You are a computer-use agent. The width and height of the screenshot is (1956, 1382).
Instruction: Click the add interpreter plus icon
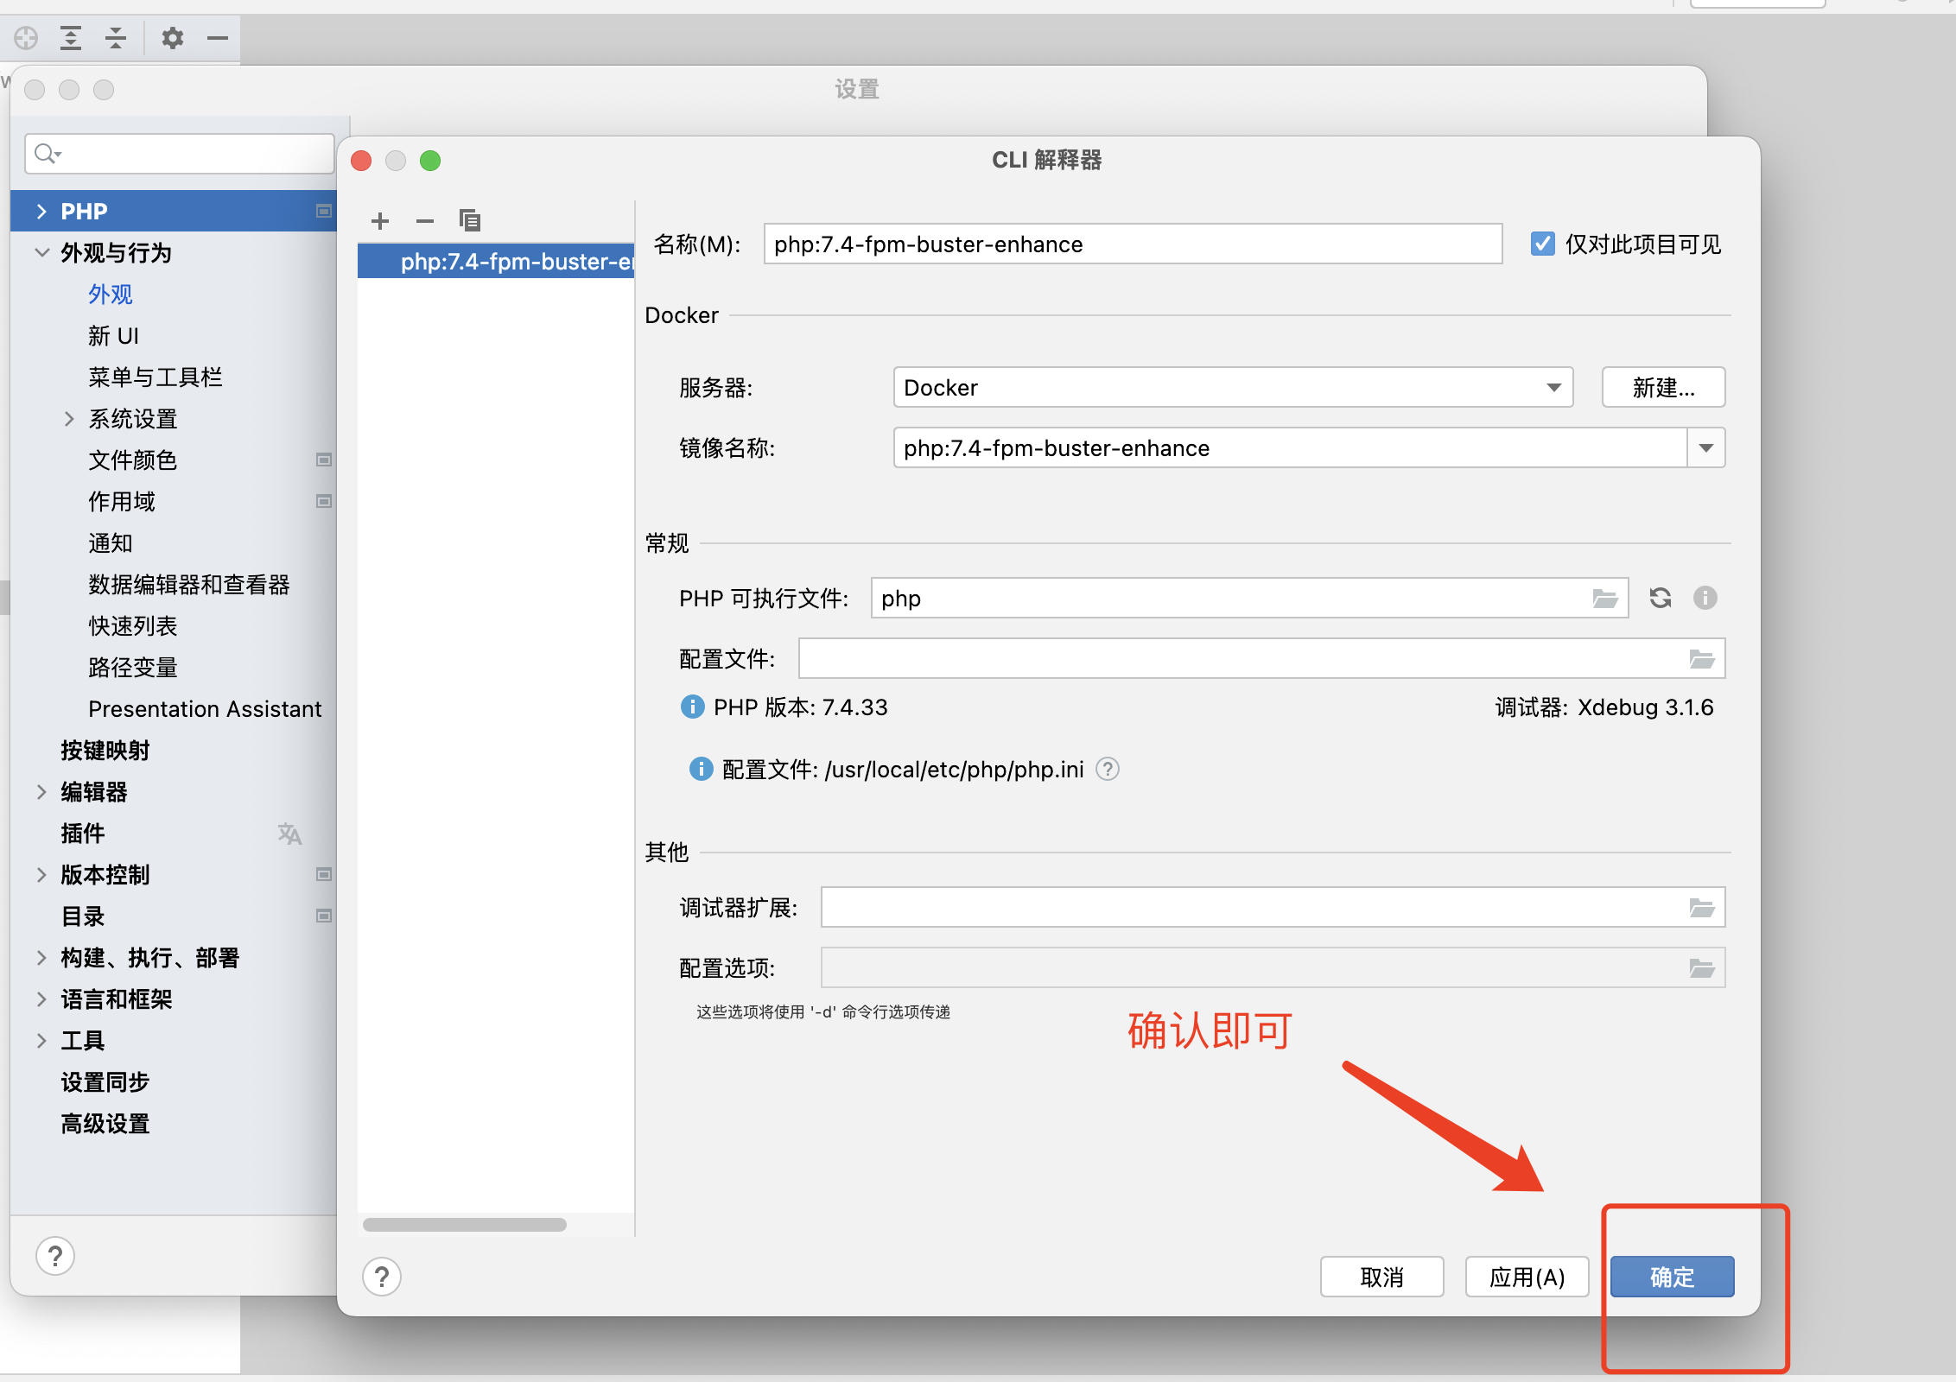click(x=380, y=221)
